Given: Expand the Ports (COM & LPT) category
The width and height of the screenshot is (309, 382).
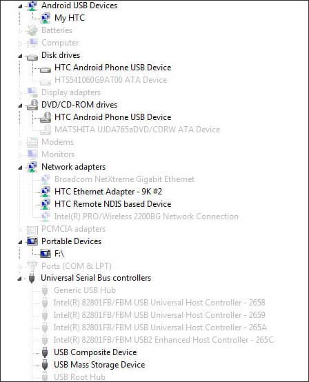Looking at the screenshot, I should tap(20, 267).
